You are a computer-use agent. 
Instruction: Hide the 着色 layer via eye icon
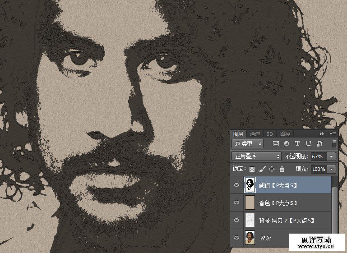(x=236, y=203)
